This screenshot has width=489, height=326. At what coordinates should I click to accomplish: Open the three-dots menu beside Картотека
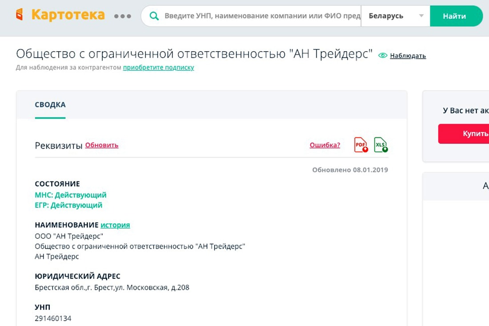(122, 16)
